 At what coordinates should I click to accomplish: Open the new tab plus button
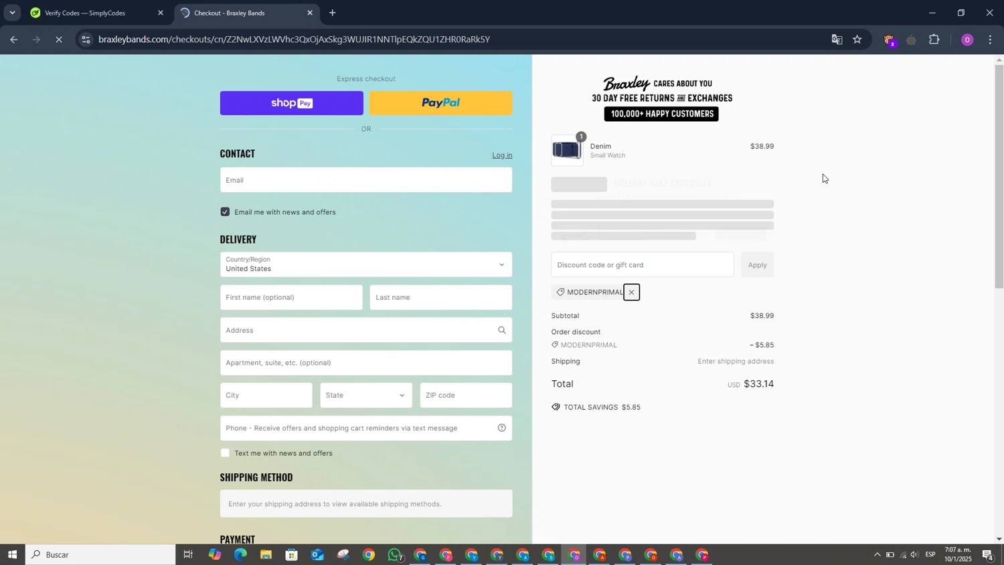pos(333,13)
